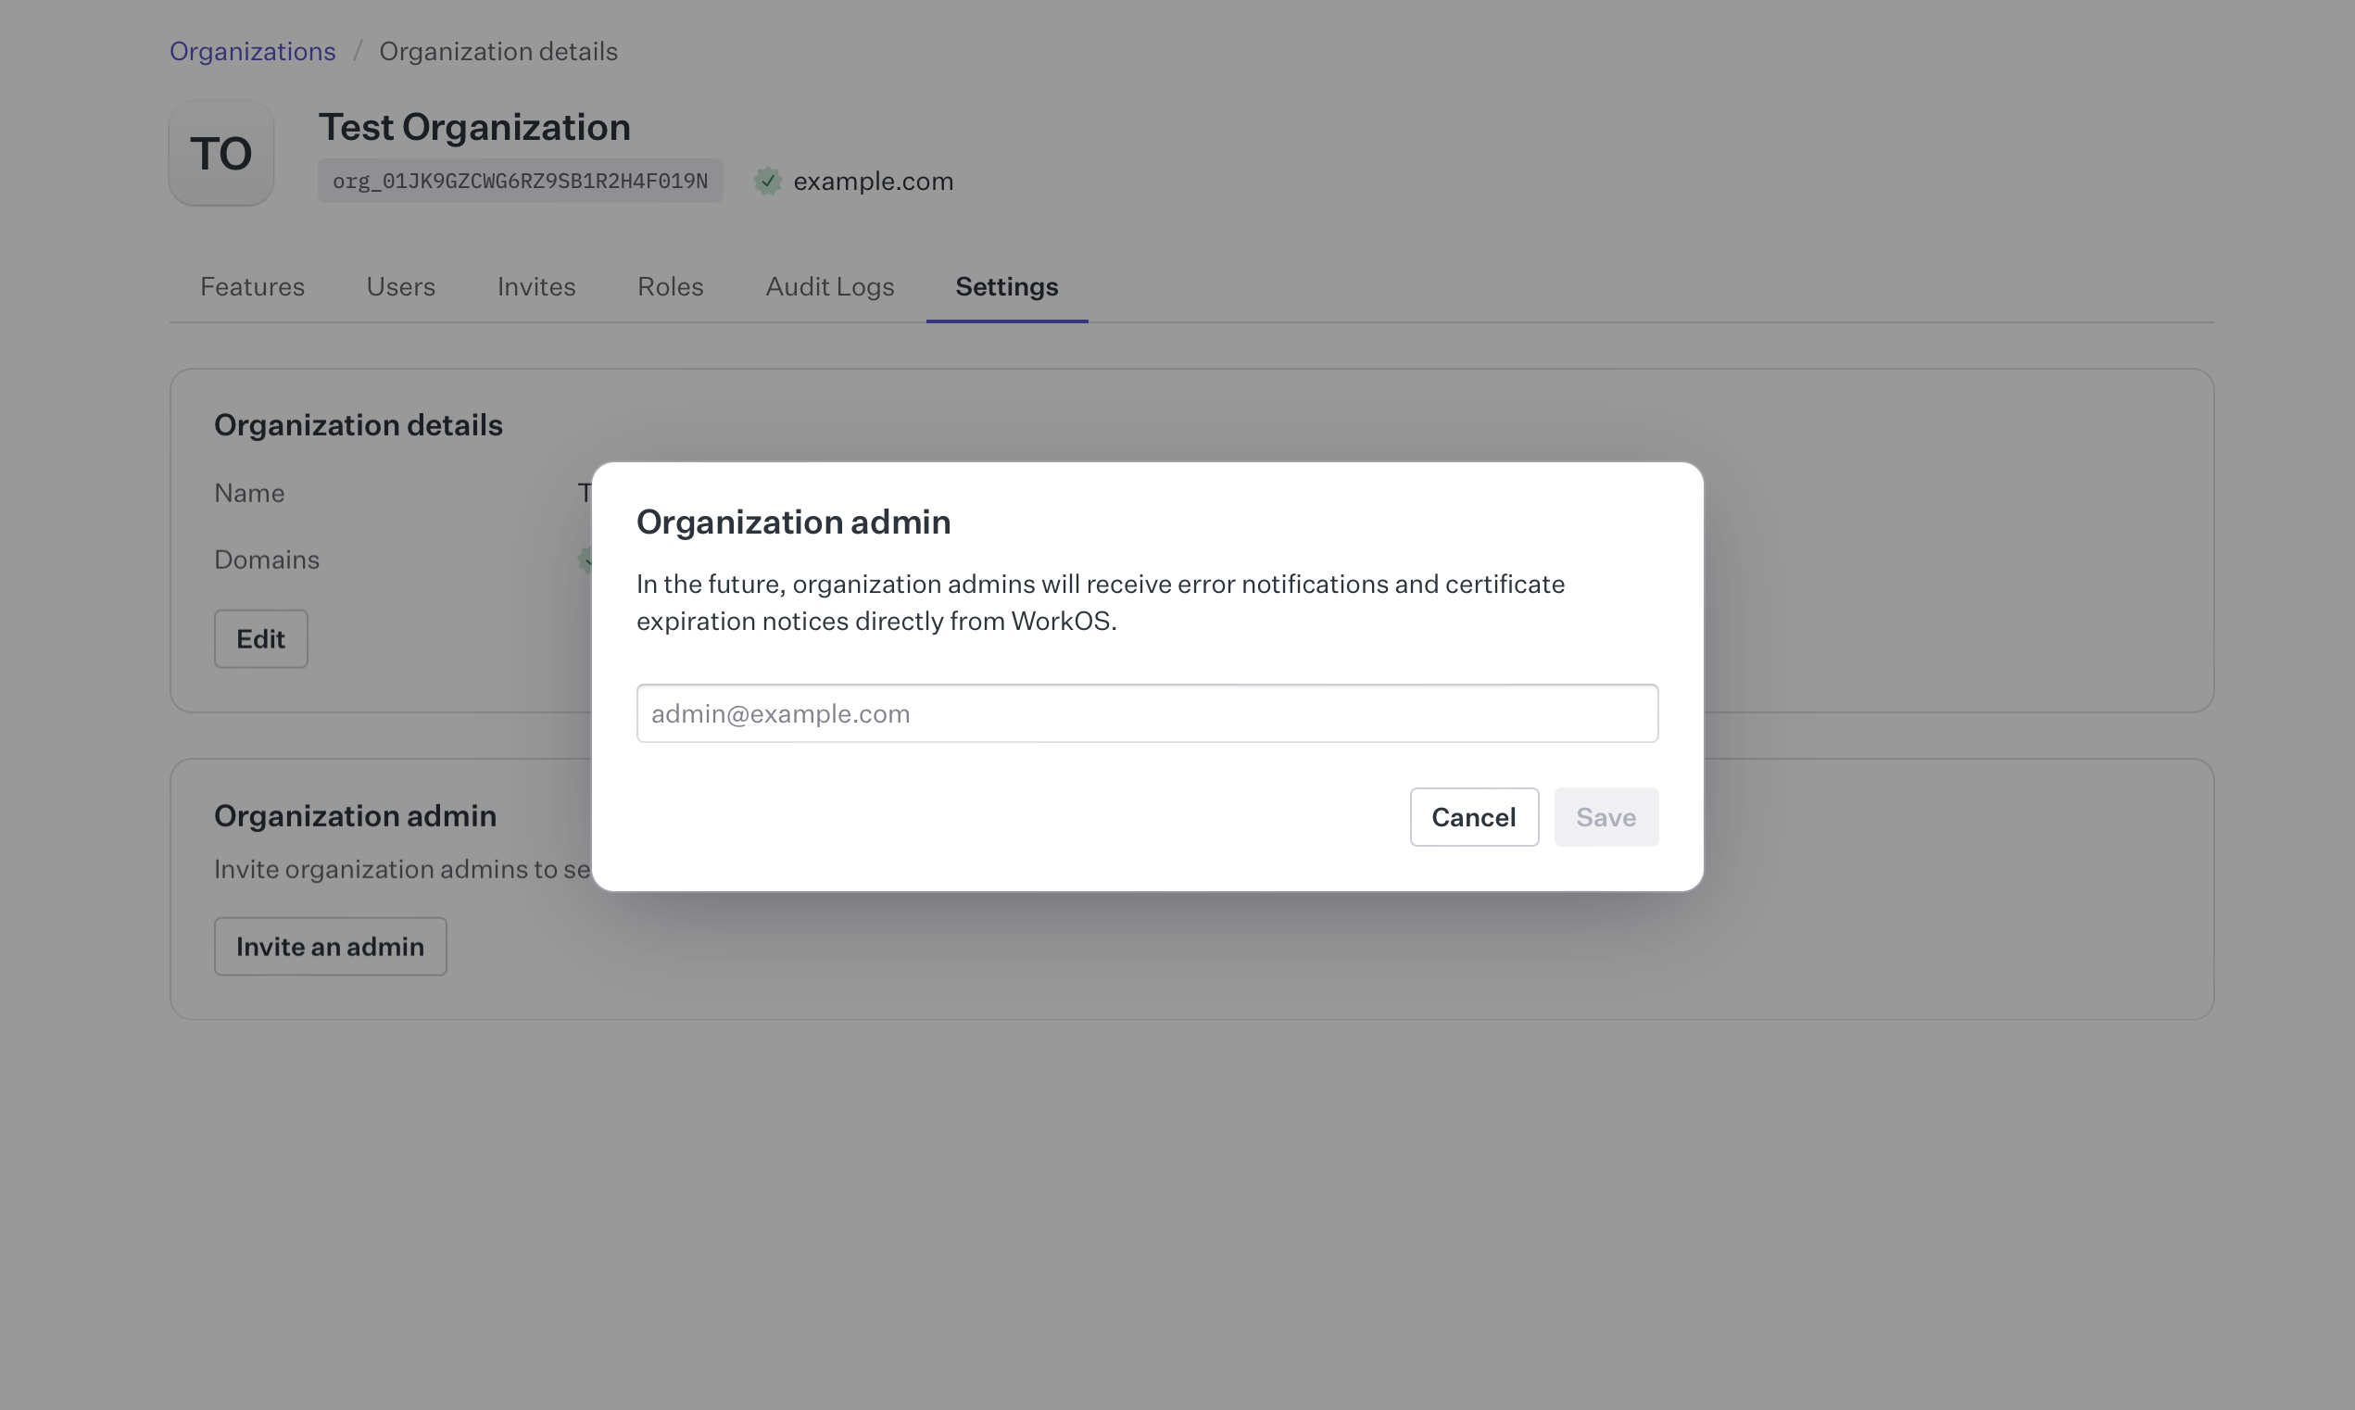Click the admin email input field

pyautogui.click(x=1147, y=713)
